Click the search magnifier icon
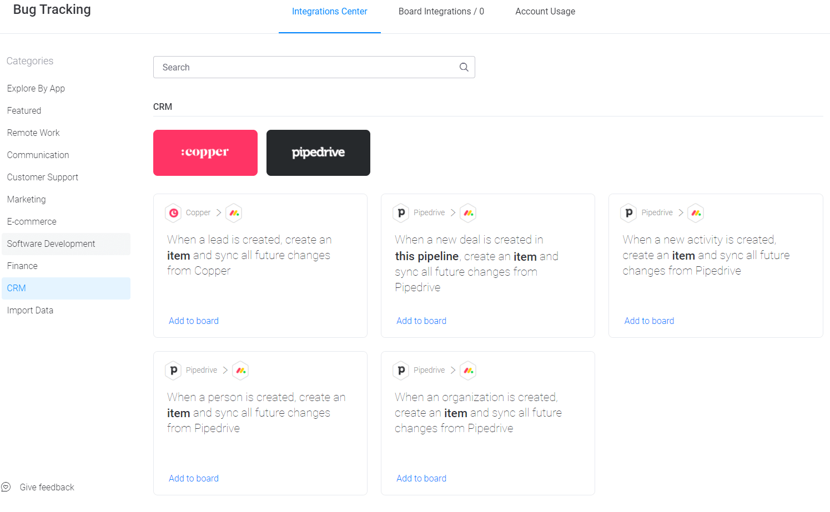Image resolution: width=830 pixels, height=512 pixels. tap(464, 67)
